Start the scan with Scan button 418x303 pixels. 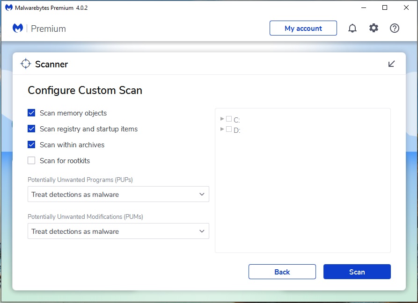(357, 272)
